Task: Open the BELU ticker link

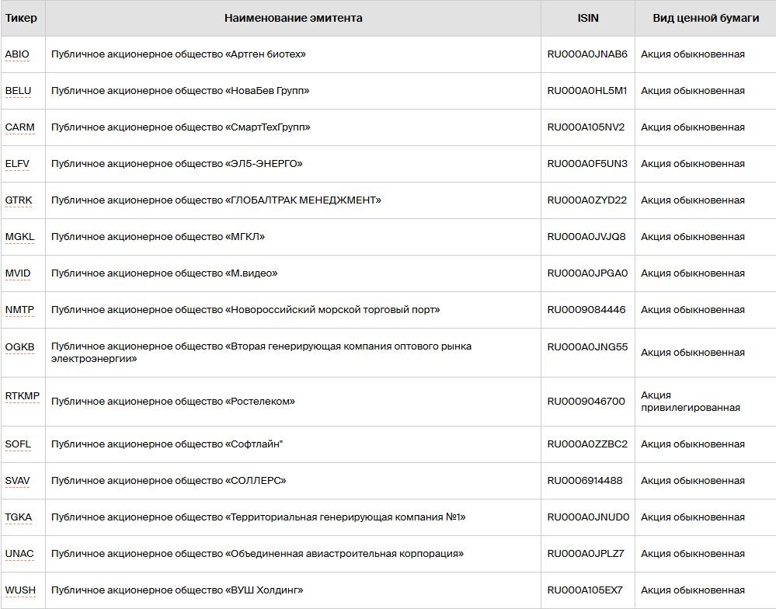Action: tap(19, 91)
